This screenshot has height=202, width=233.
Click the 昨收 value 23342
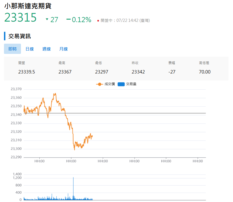click(138, 72)
